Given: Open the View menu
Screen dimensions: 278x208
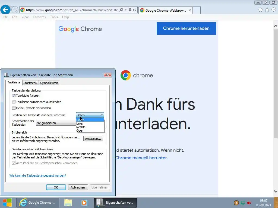Looking at the screenshot, I should point(25,17).
